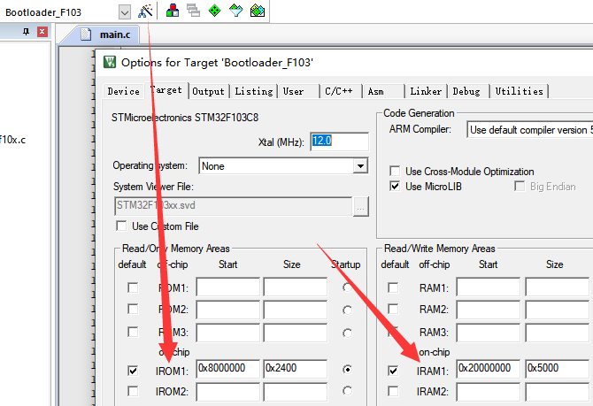The image size is (593, 406).
Task: Check default box for ROM1
Action: (133, 288)
